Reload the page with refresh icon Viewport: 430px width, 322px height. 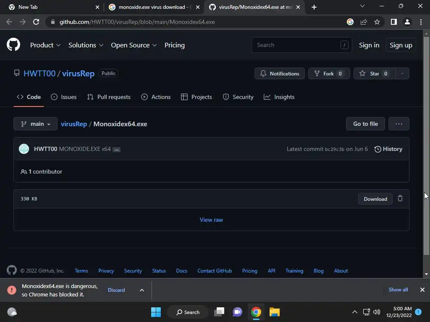coord(36,22)
